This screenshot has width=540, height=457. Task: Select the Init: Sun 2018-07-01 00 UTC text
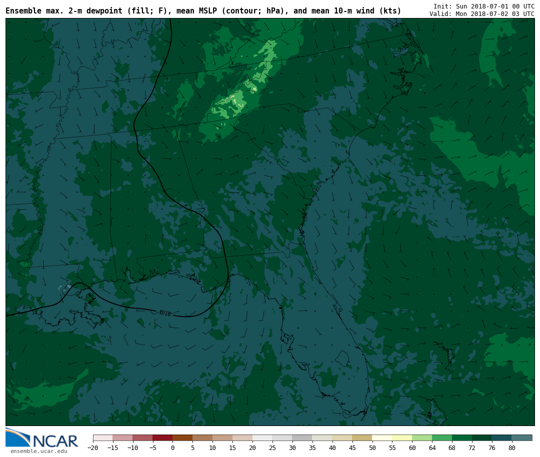click(484, 6)
